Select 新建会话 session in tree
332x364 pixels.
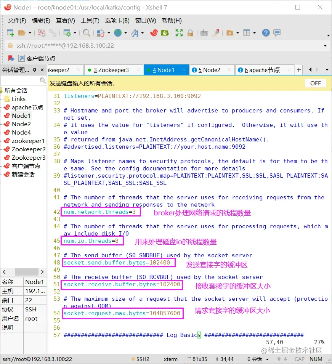[23, 174]
